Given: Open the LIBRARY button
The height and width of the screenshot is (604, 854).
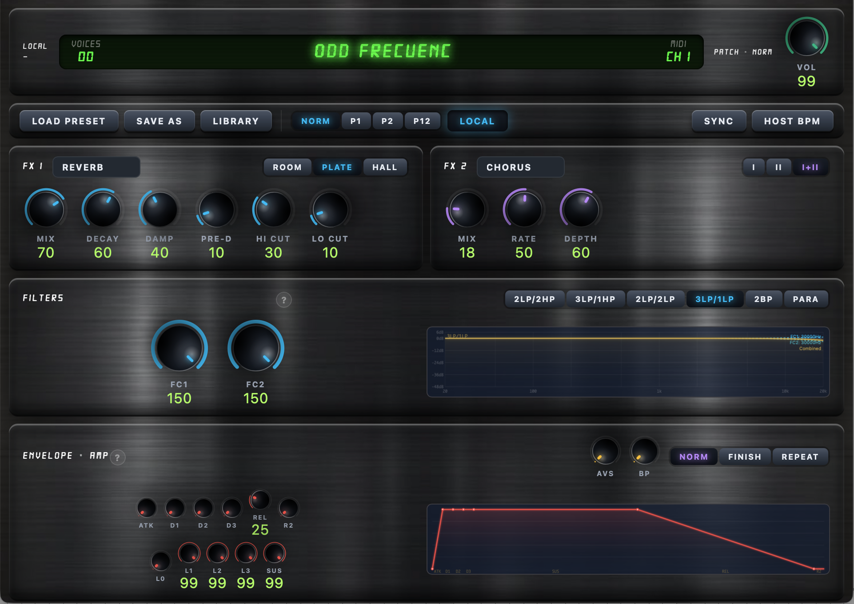Looking at the screenshot, I should tap(236, 121).
